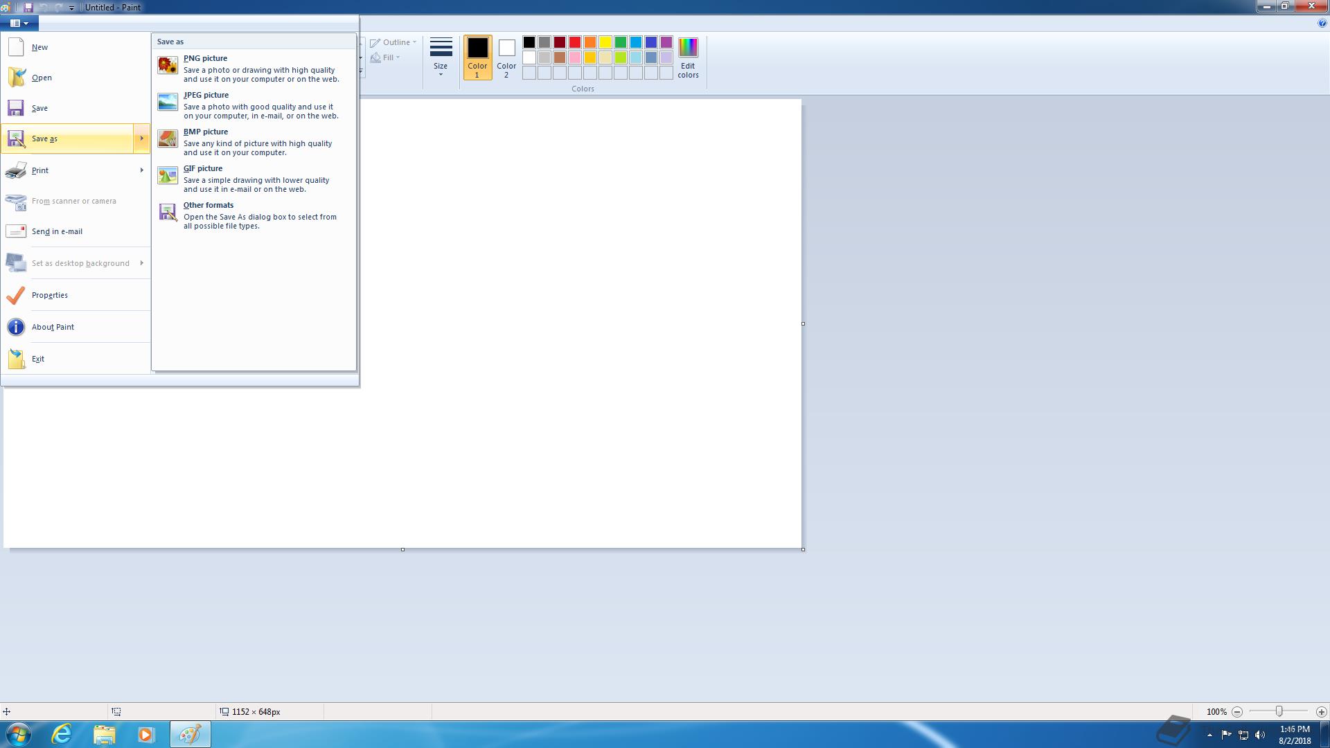Select Color 2 background box
1330x748 pixels.
point(506,58)
